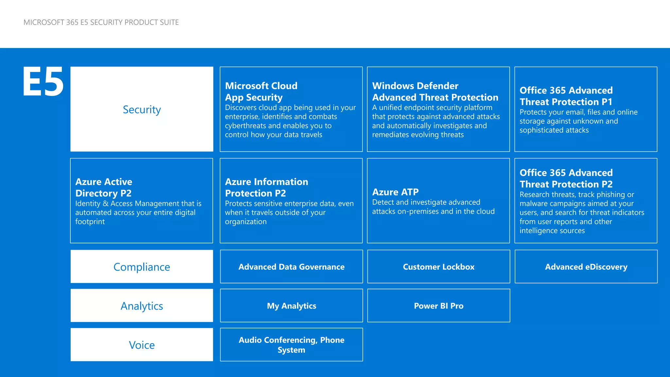Image resolution: width=670 pixels, height=377 pixels.
Task: Click the Microsoft 365 E5 Security title
Action: (101, 22)
